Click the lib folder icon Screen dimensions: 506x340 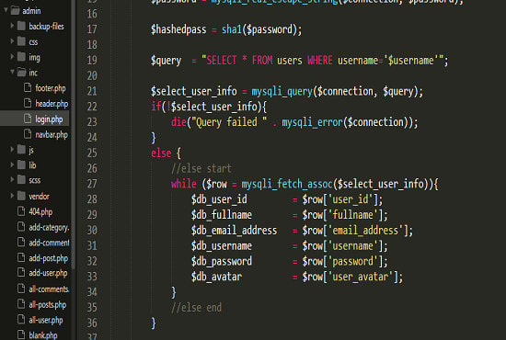coord(21,164)
